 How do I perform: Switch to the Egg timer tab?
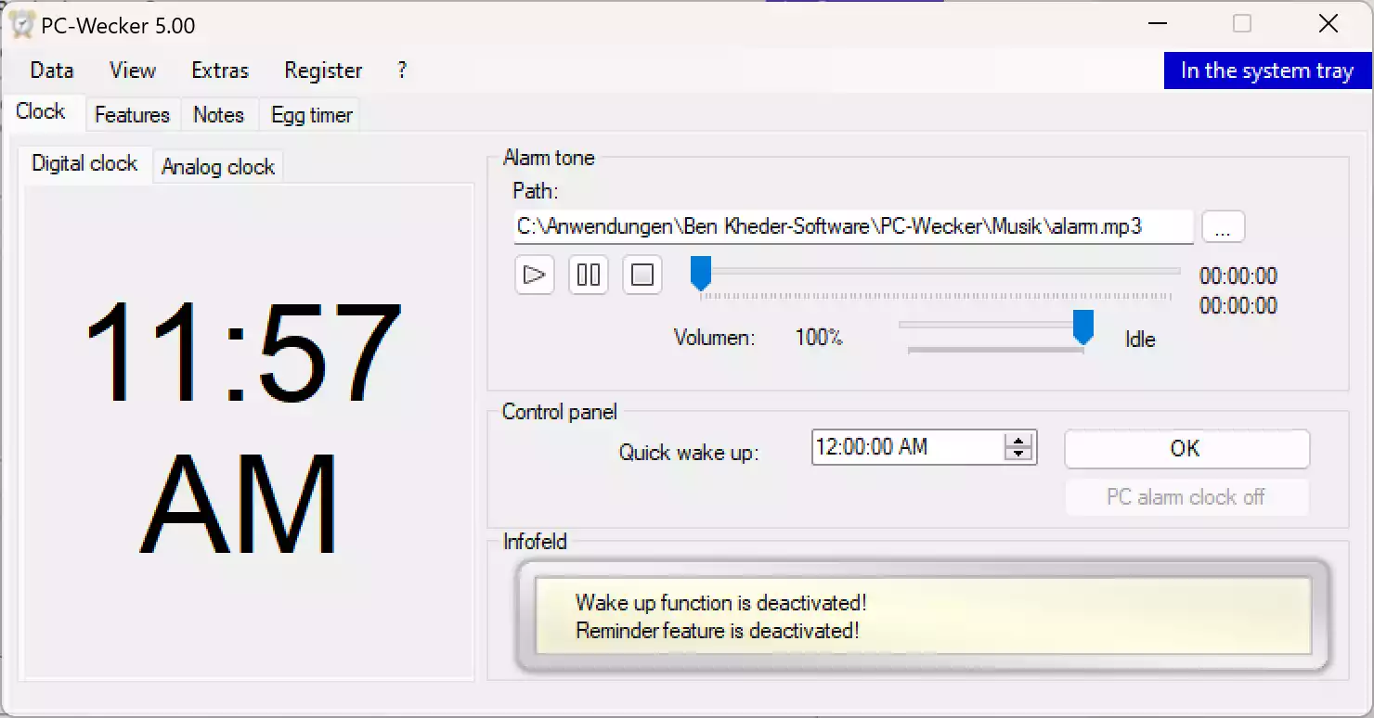coord(312,115)
